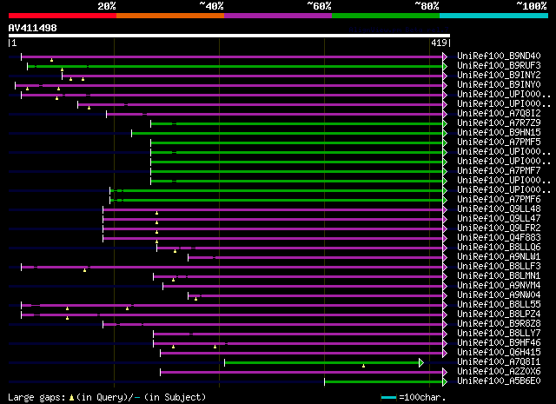This screenshot has width=556, height=404.
Task: Click the green arrowhead ending the A5B6E0 alignment
Action: click(445, 381)
